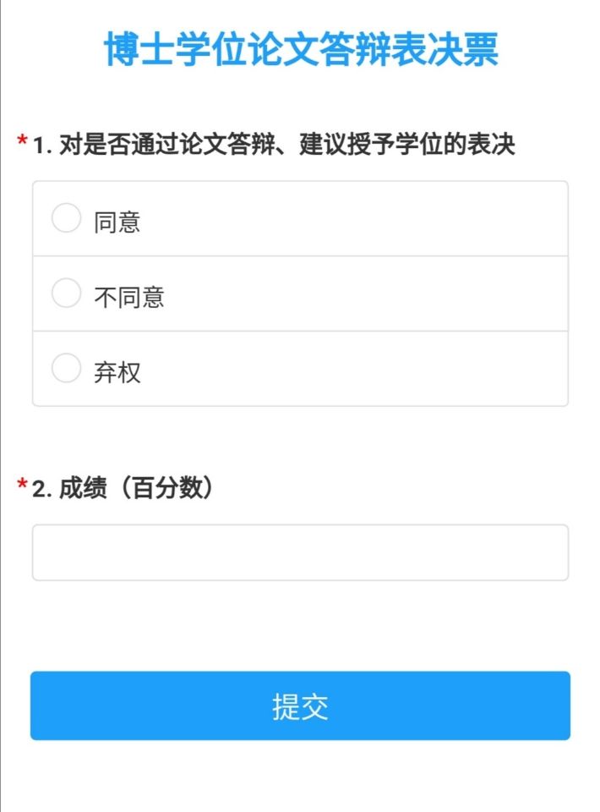The width and height of the screenshot is (600, 812).
Task: Click the 弃权 option text label
Action: point(117,372)
